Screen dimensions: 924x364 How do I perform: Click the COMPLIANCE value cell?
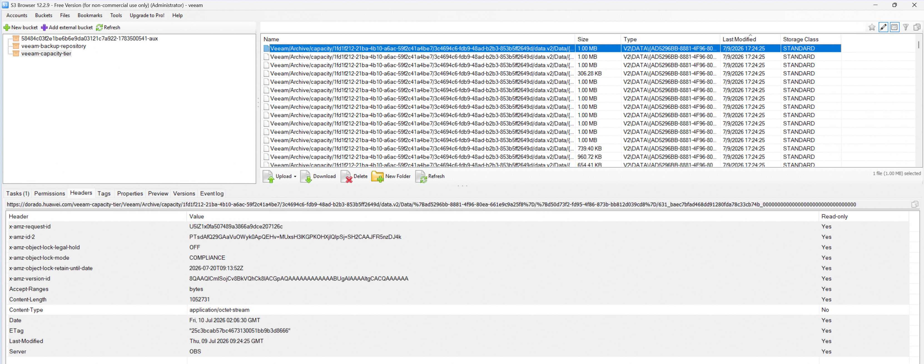(x=207, y=258)
